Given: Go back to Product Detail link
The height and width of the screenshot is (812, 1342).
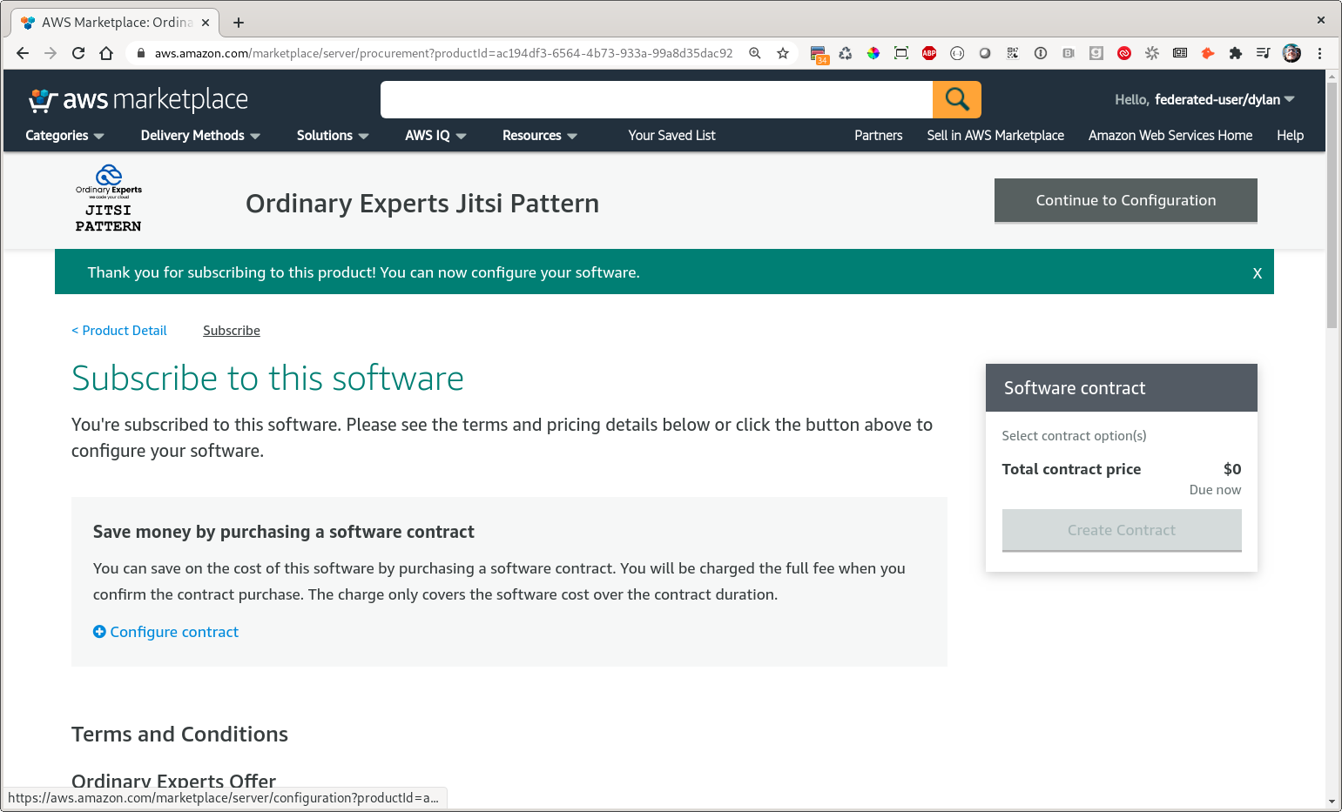Looking at the screenshot, I should pyautogui.click(x=119, y=331).
